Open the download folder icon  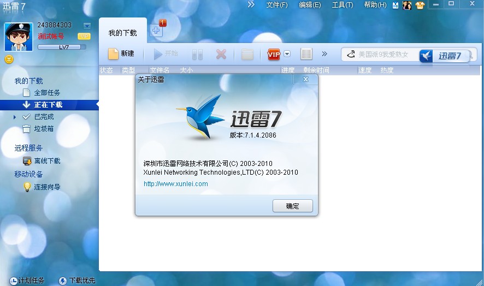tap(247, 55)
